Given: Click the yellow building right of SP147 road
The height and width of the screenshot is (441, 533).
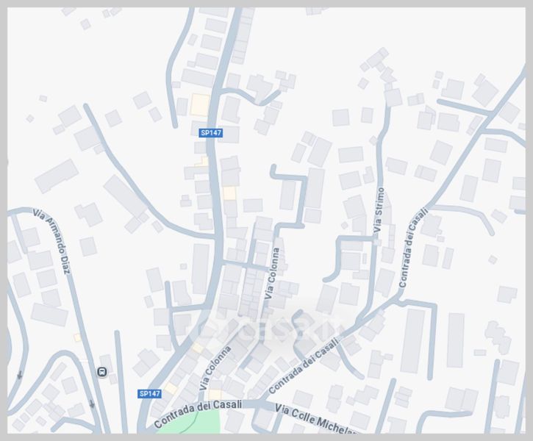Looking at the screenshot, I should click(x=229, y=193).
